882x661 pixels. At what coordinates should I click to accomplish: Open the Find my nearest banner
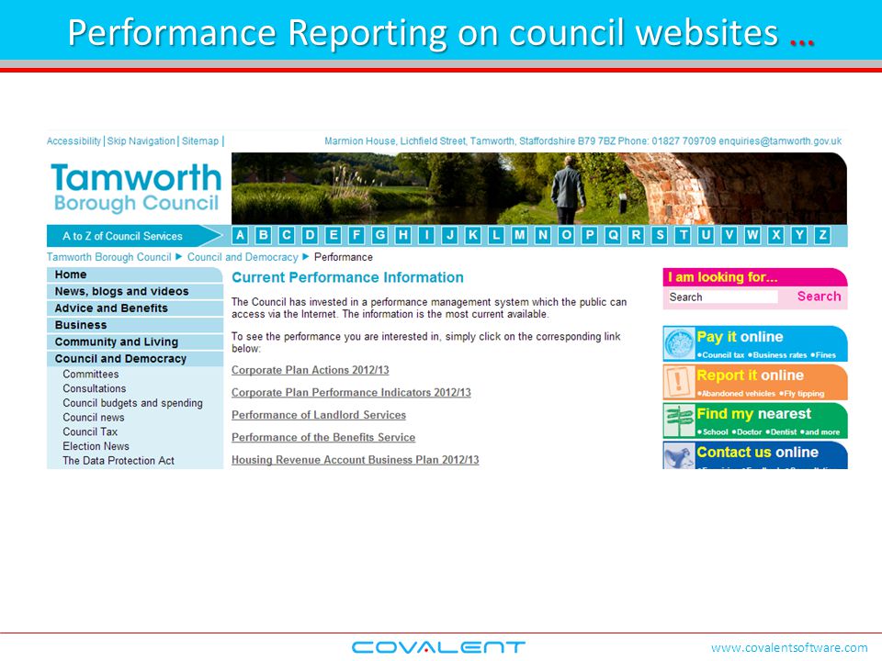755,420
